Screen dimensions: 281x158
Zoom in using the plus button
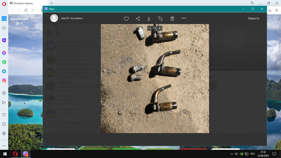click(159, 28)
